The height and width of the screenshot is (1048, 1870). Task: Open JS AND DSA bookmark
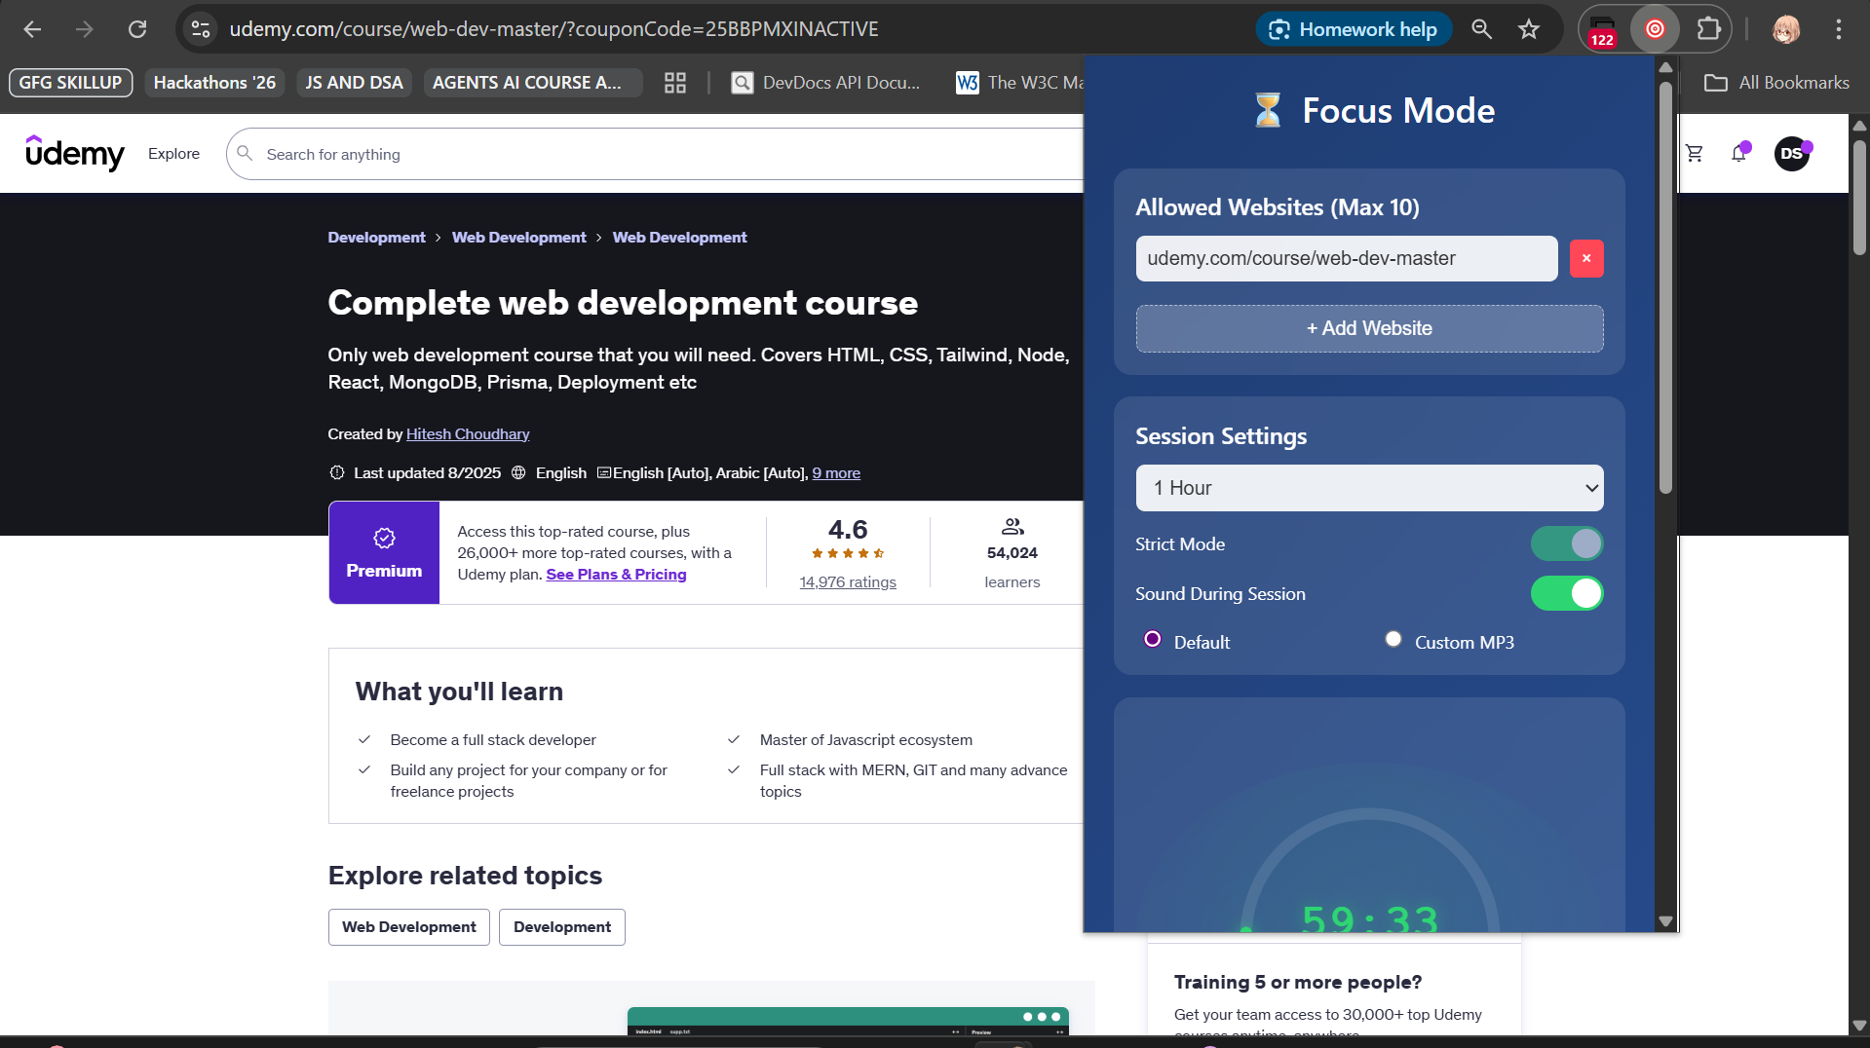coord(354,83)
